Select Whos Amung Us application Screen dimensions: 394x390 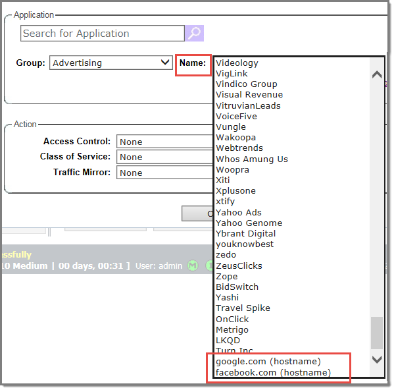[x=252, y=159]
